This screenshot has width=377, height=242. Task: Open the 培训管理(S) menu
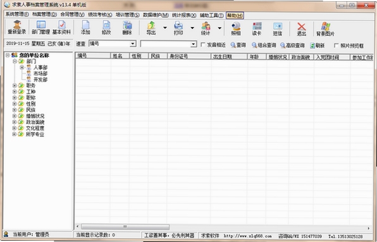pyautogui.click(x=127, y=15)
